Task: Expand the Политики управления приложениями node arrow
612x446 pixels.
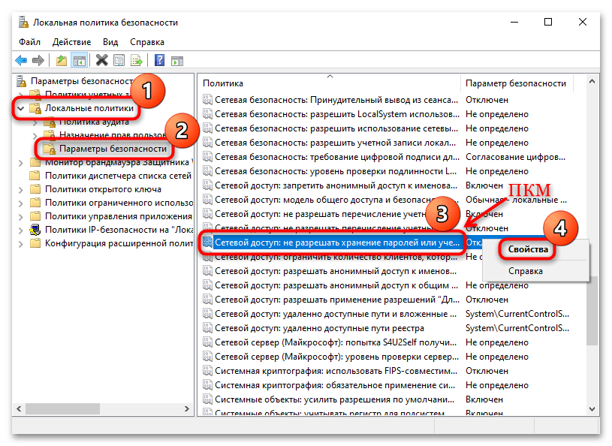Action: [x=21, y=216]
